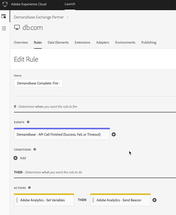176x215 pixels.
Task: Open the Adobe Analytics Set Variables action
Action: click(44, 200)
